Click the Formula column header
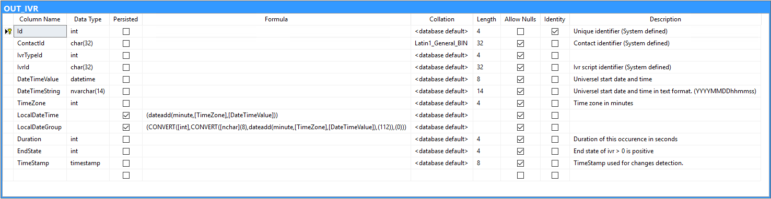This screenshot has width=771, height=199. point(276,19)
